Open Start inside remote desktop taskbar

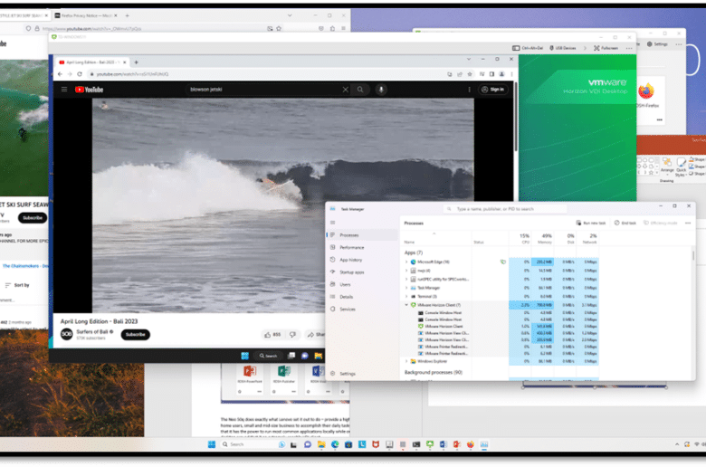pyautogui.click(x=244, y=356)
